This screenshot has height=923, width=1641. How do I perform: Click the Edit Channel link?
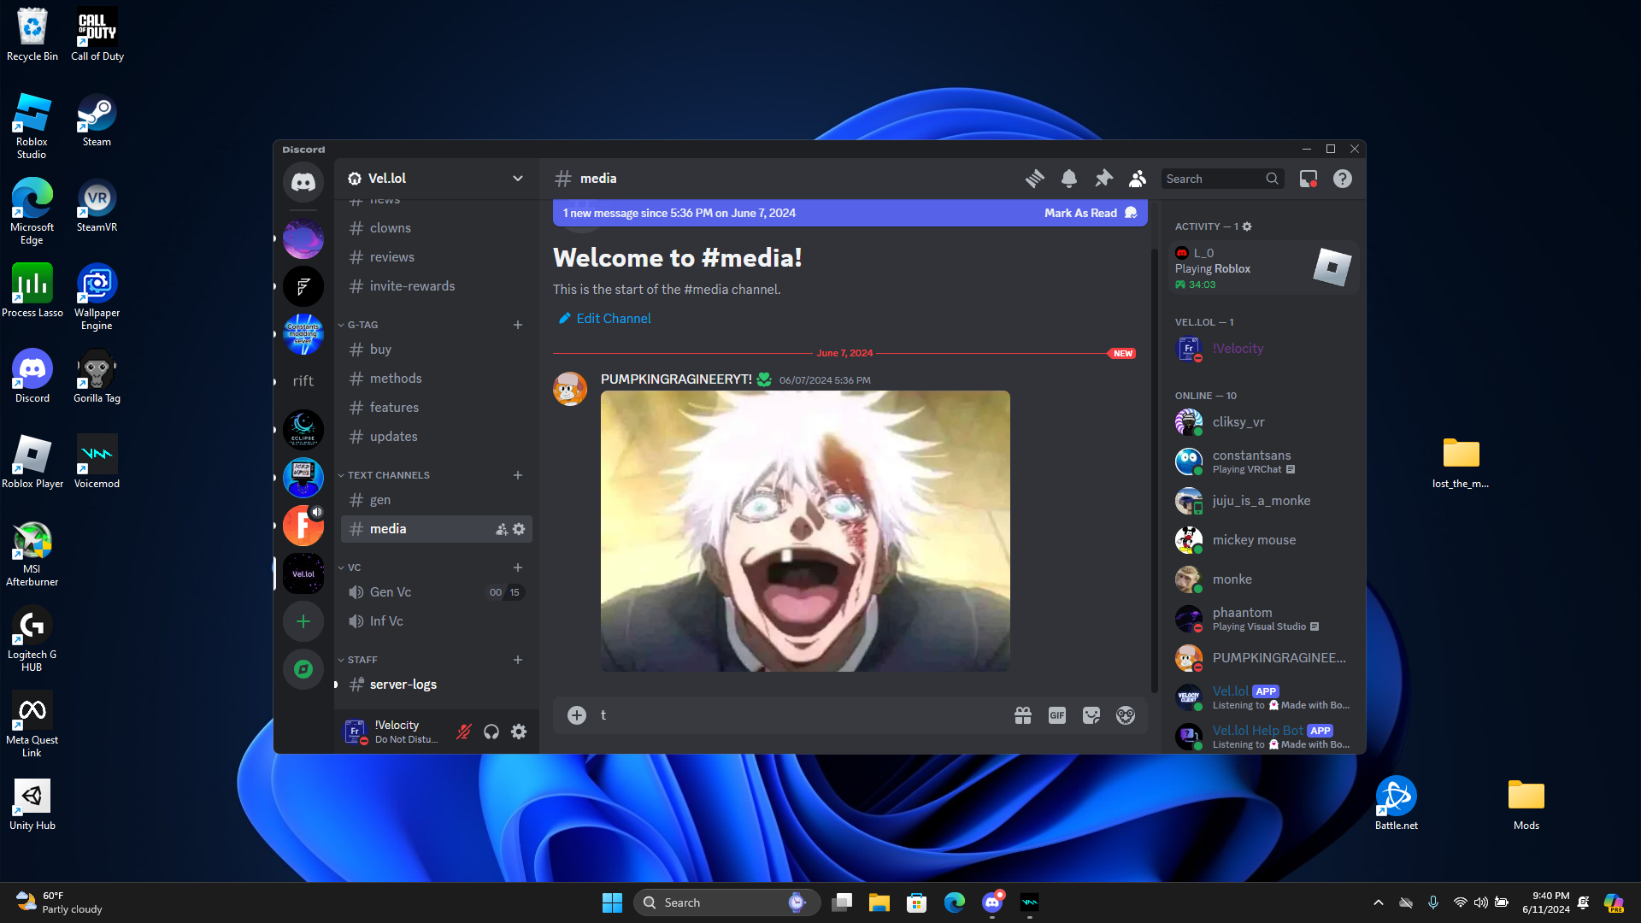(x=613, y=319)
